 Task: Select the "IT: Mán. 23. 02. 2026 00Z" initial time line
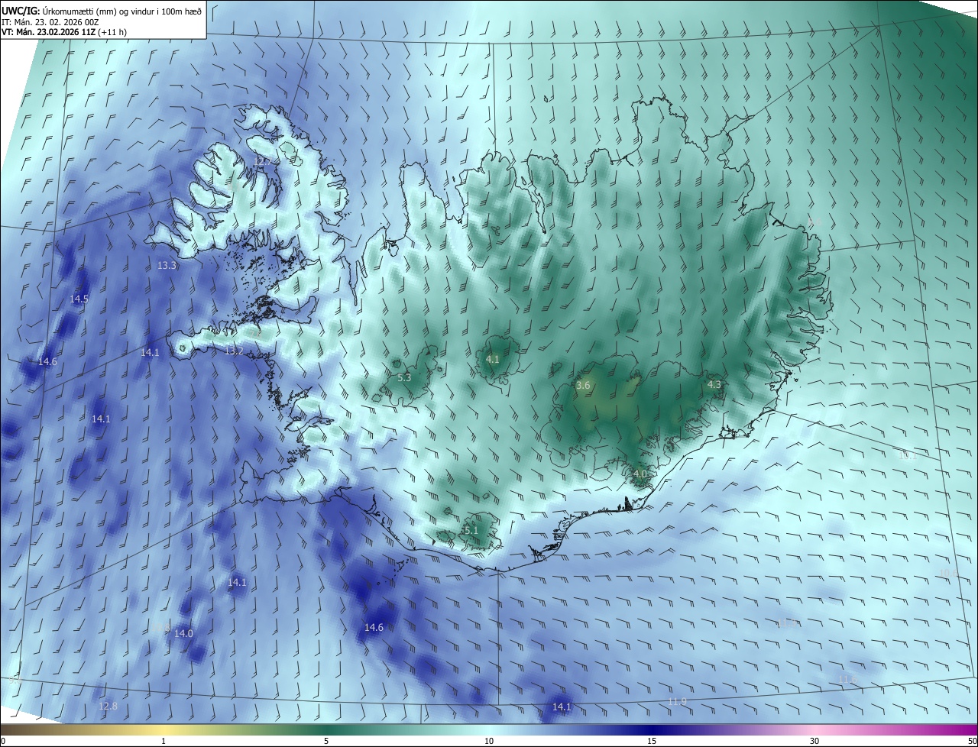click(x=50, y=21)
